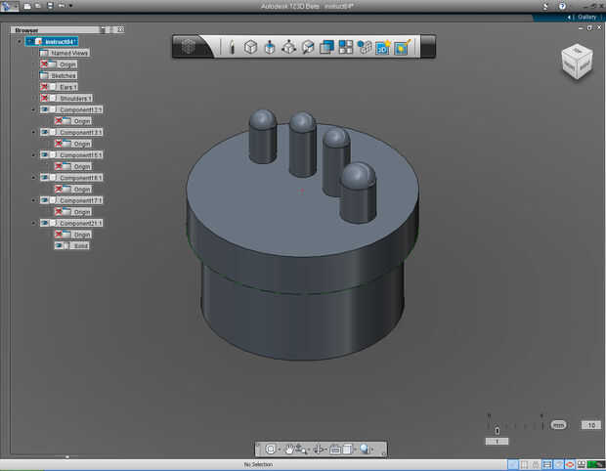Collapse the Component21:1 tree node

click(33, 223)
